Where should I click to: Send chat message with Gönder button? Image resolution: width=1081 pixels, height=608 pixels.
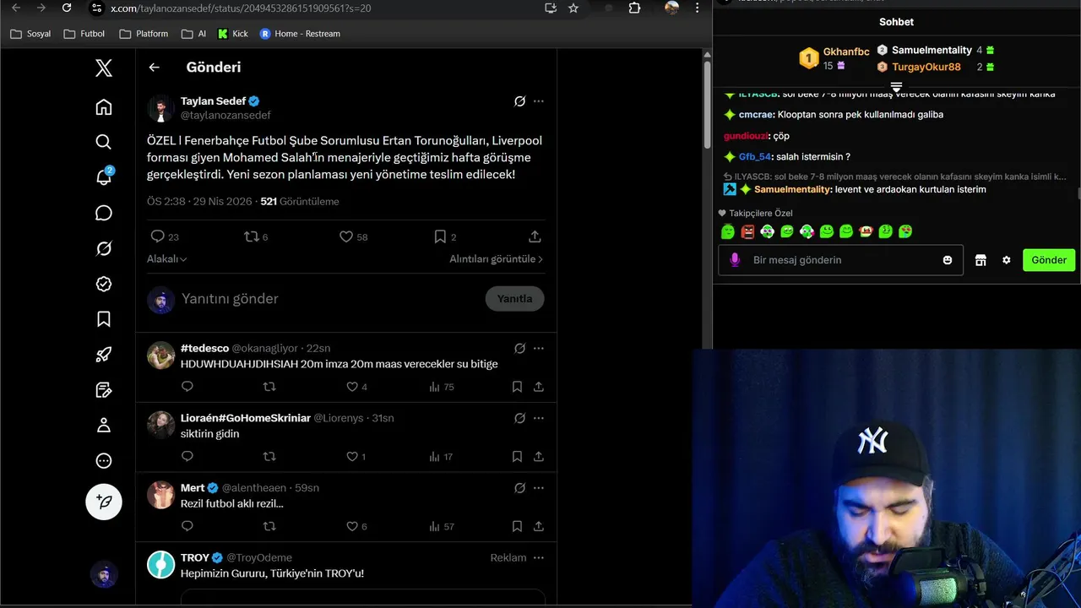click(x=1049, y=260)
